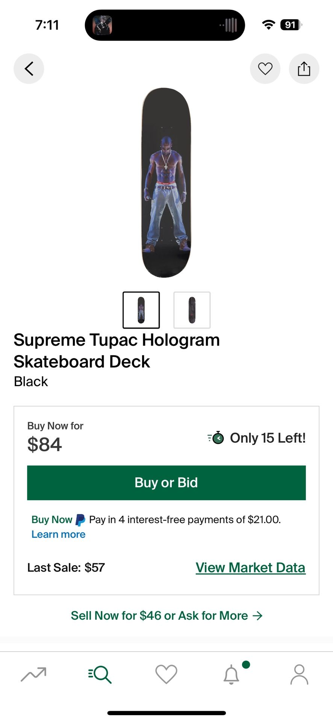Select the first deck thumbnail

point(141,310)
